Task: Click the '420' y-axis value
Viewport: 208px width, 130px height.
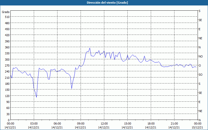Action: [x=7, y=35]
